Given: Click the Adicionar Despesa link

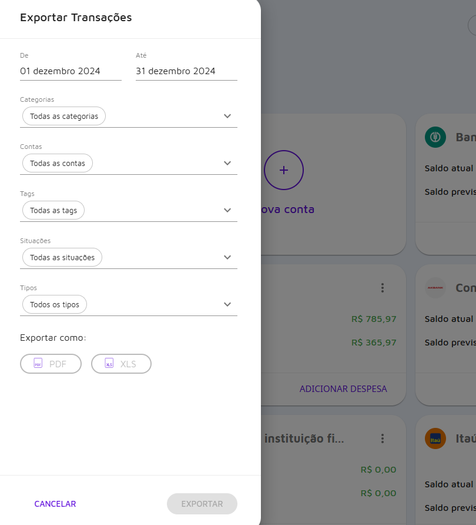Looking at the screenshot, I should pyautogui.click(x=343, y=389).
